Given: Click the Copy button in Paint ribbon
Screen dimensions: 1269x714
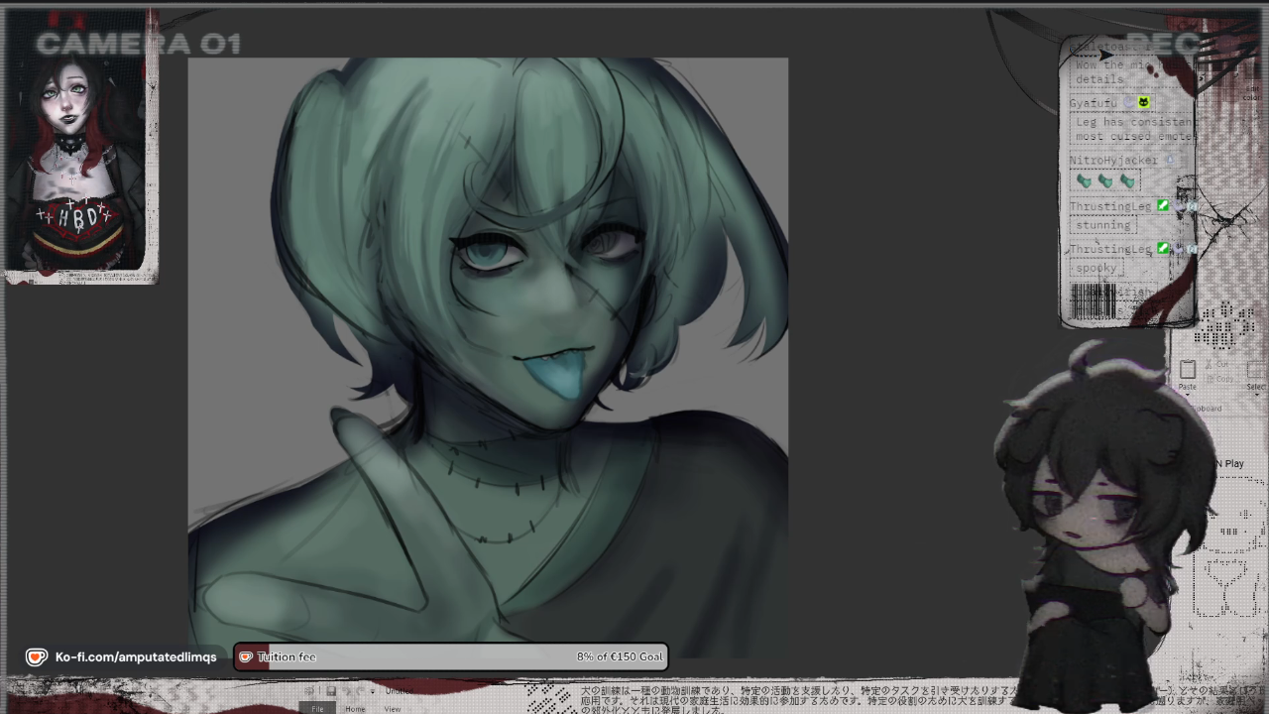Looking at the screenshot, I should coord(1222,379).
